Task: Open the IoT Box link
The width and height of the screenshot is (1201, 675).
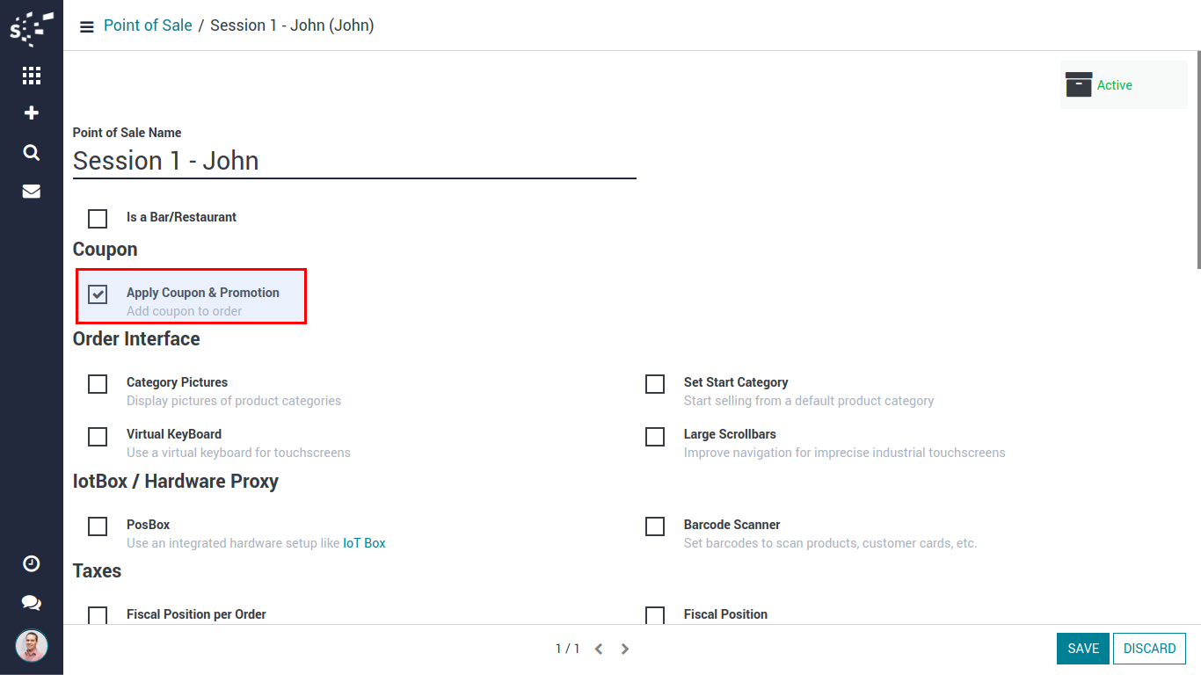Action: pyautogui.click(x=364, y=543)
